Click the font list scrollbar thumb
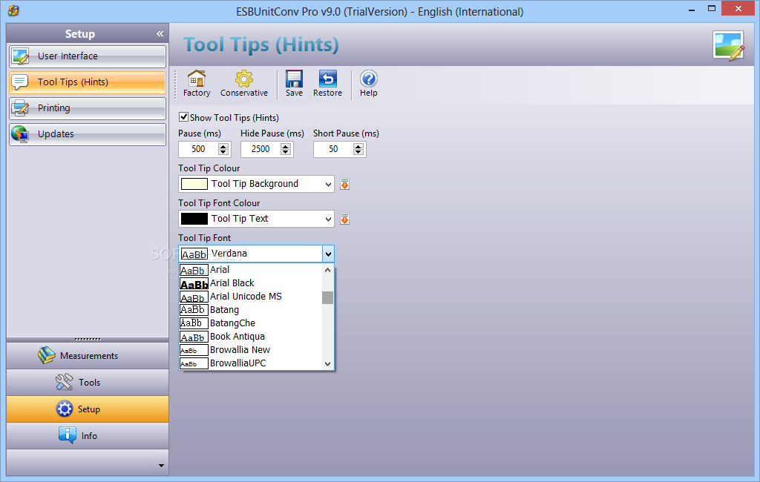The height and width of the screenshot is (482, 760). [327, 297]
